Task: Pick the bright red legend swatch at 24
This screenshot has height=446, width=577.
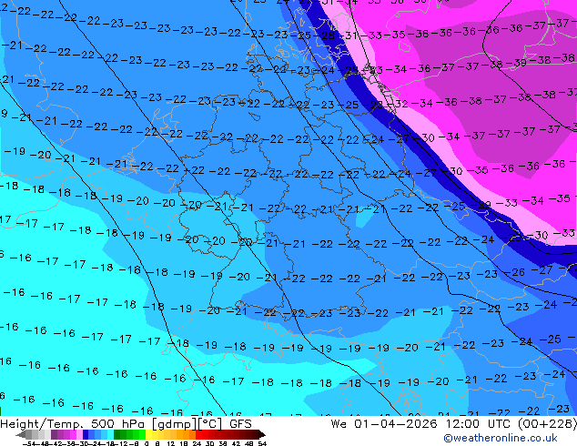Action: (x=198, y=434)
